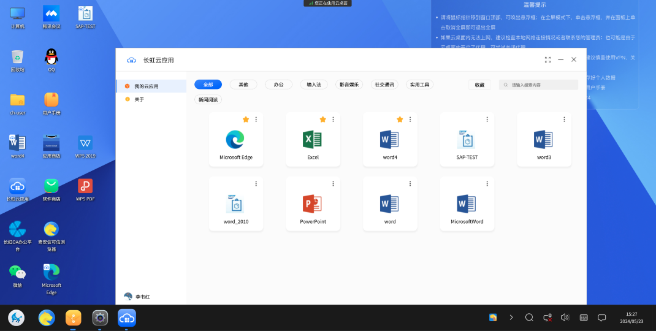Image resolution: width=656 pixels, height=331 pixels.
Task: Open the 软件商店 desktop icon
Action: pos(51,190)
